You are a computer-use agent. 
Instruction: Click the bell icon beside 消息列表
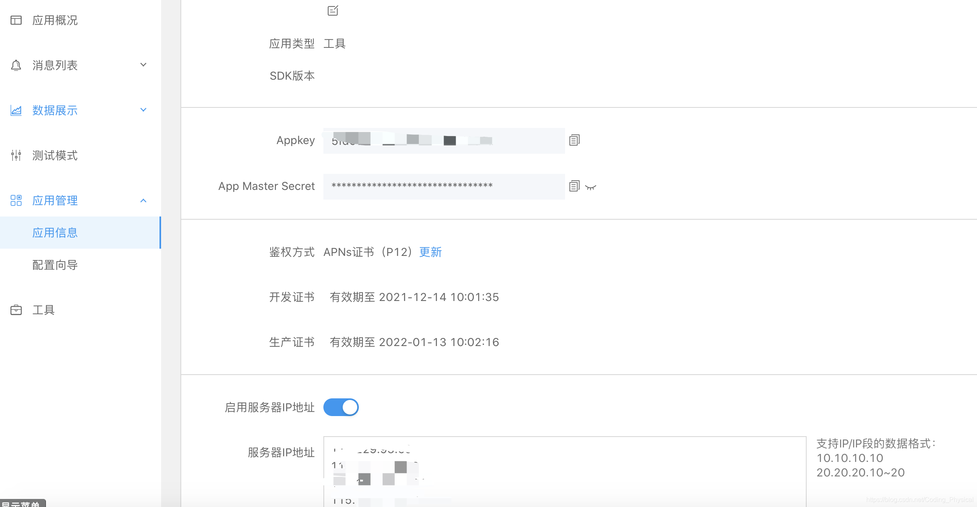(16, 65)
